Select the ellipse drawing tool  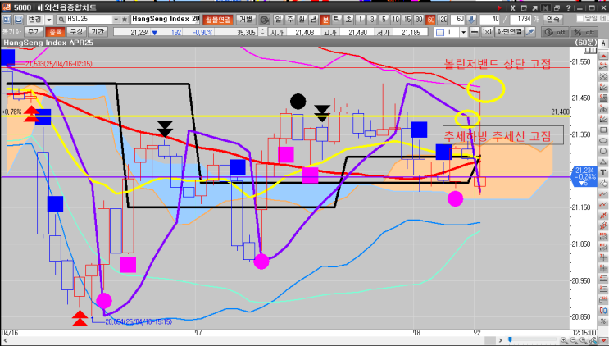coord(603,140)
